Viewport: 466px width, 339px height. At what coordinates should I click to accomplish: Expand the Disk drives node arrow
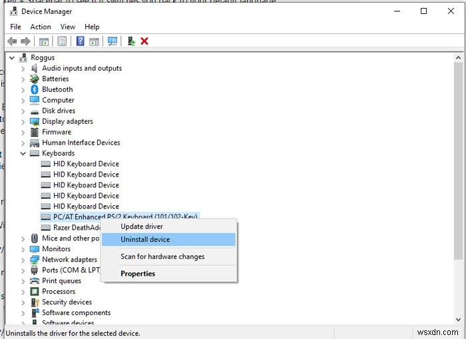tap(23, 111)
